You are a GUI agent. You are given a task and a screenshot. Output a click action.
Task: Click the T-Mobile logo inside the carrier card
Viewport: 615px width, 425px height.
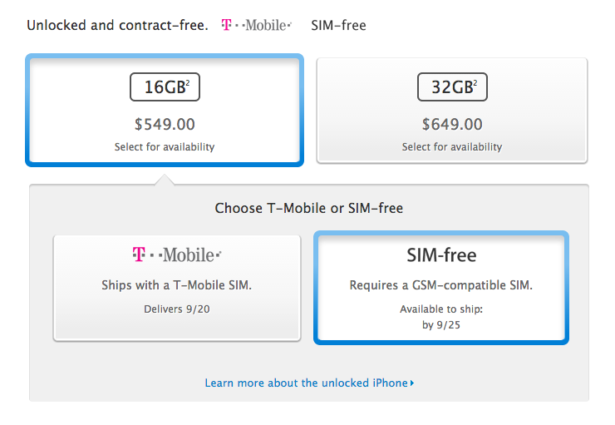tap(177, 255)
